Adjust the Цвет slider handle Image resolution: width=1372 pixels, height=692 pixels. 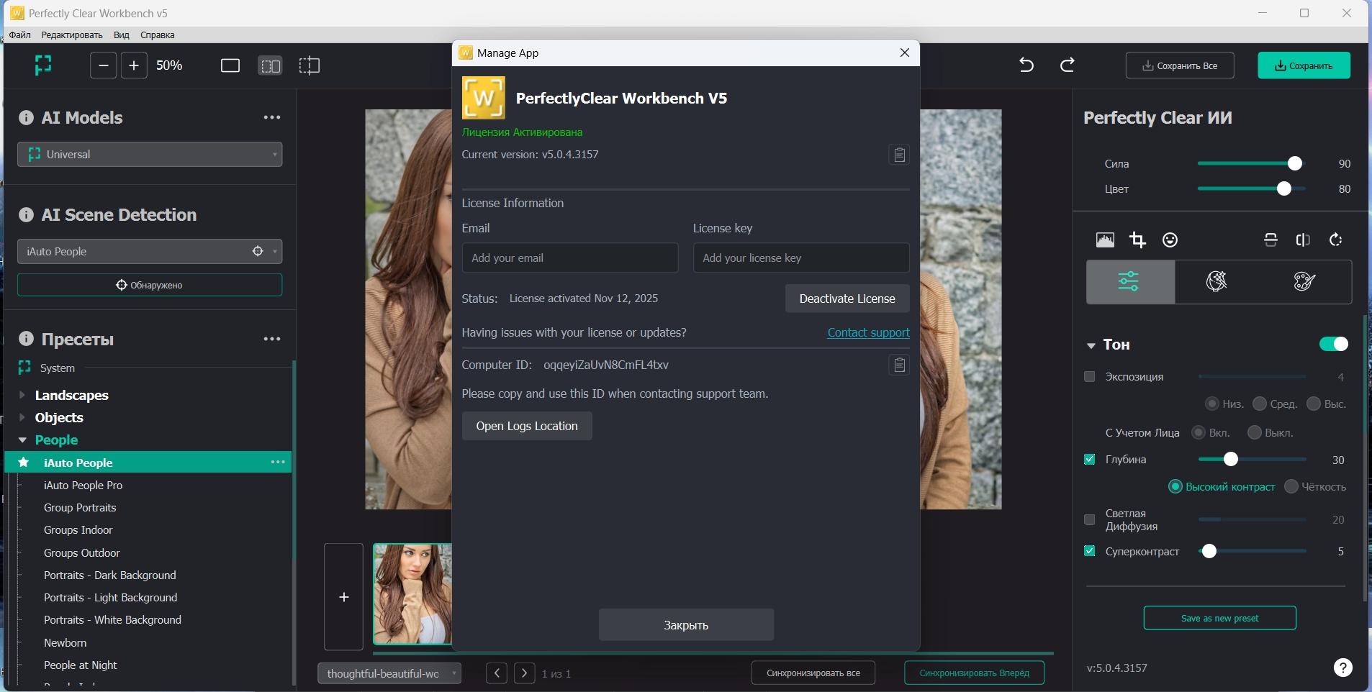click(x=1283, y=188)
